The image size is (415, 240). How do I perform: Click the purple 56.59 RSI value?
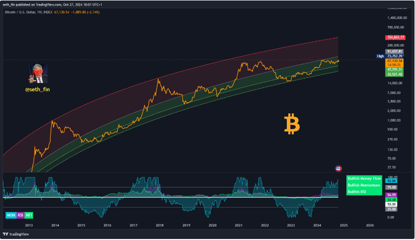[391, 195]
